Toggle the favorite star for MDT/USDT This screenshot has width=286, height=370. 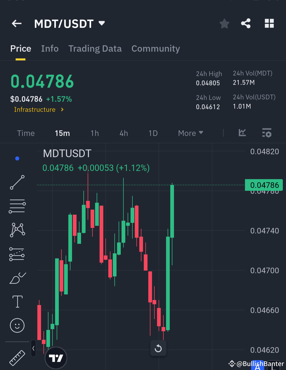224,23
